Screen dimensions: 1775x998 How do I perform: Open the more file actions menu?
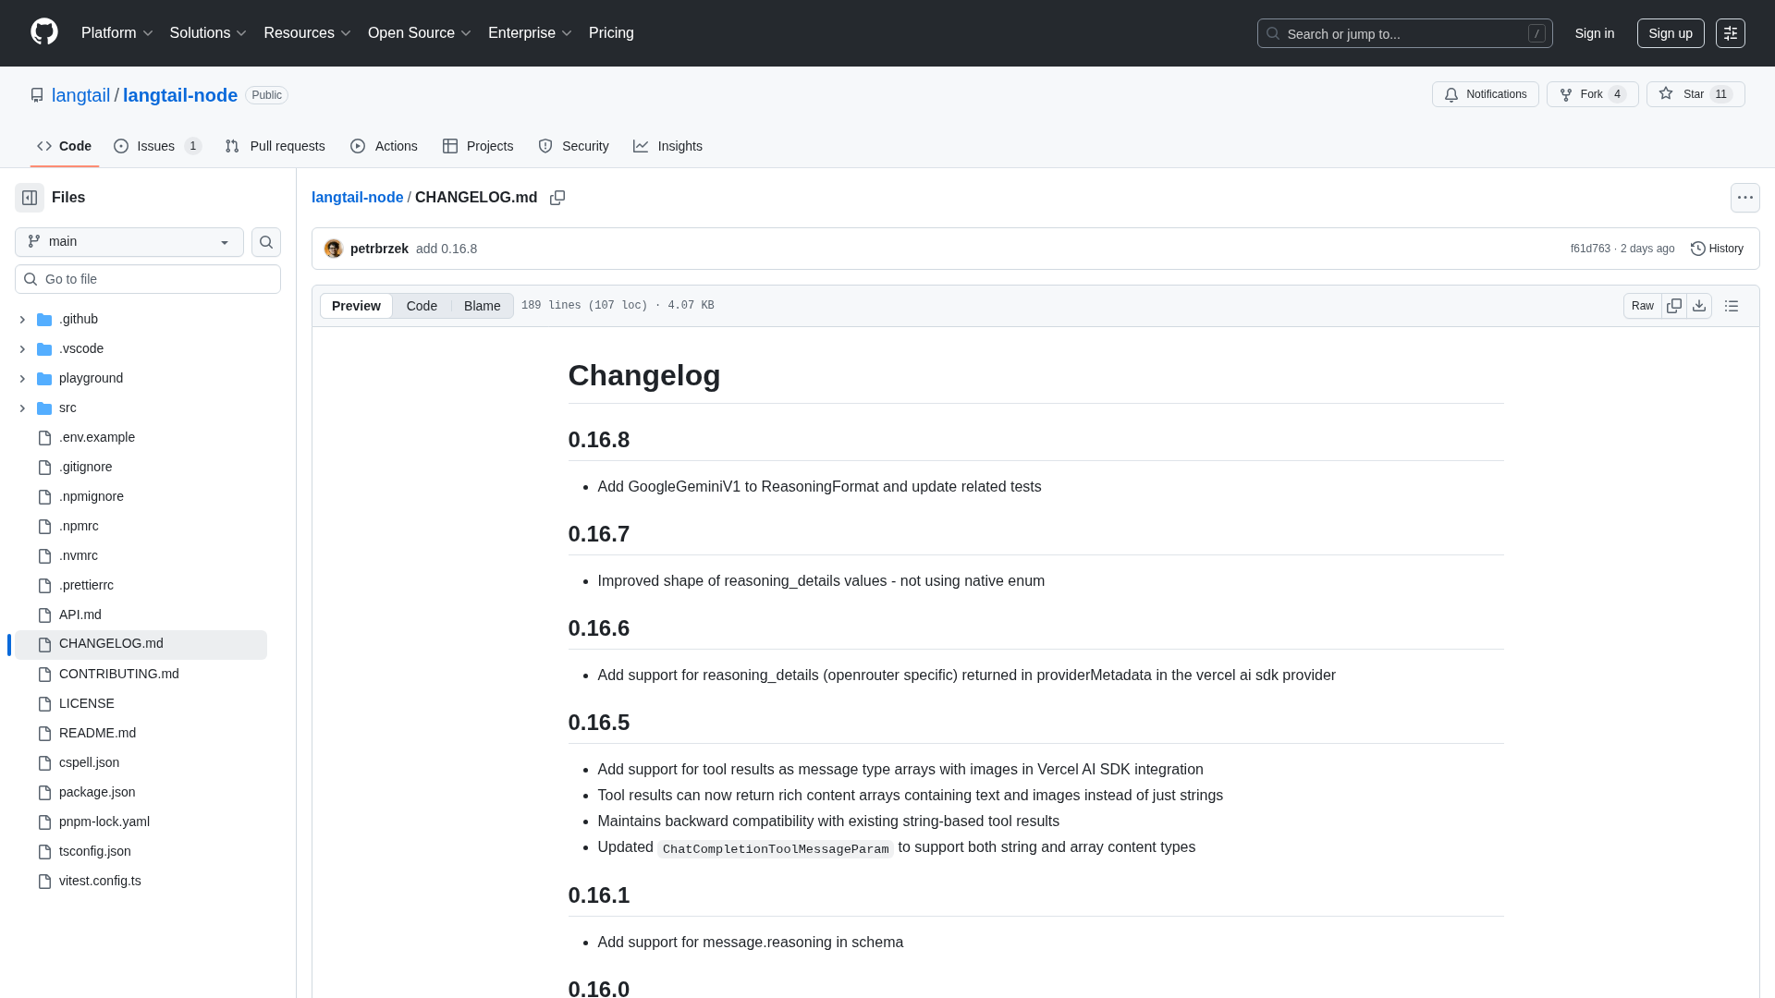1744,198
